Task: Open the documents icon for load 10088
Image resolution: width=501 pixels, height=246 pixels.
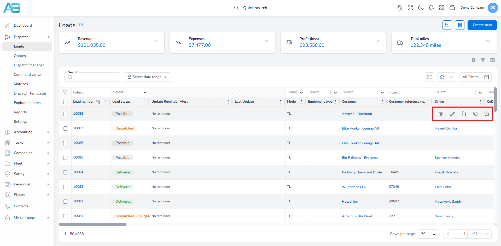Action: click(x=464, y=114)
